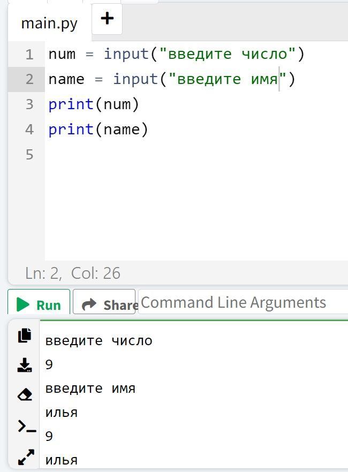Click the last "илья" output line
Viewport: 348px width, 472px height.
(x=62, y=460)
